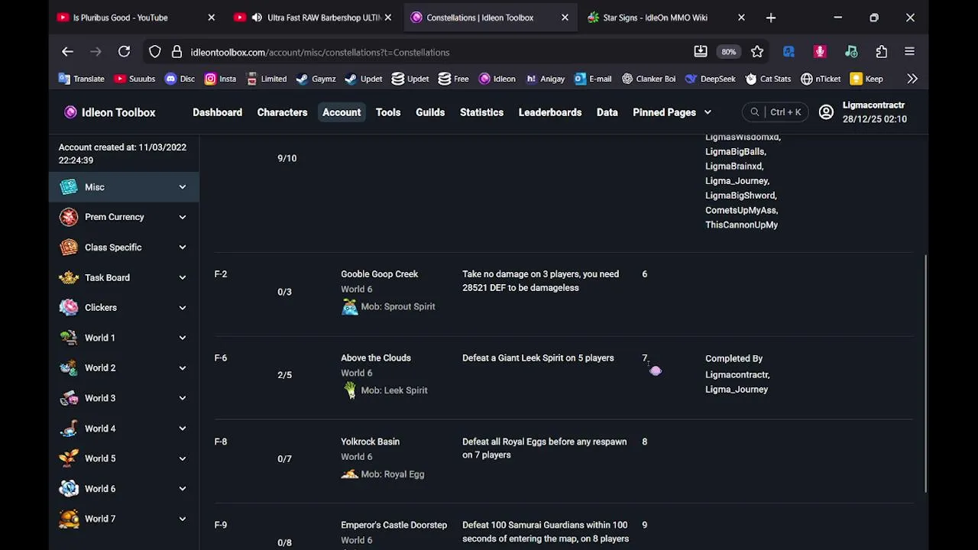Image resolution: width=978 pixels, height=550 pixels.
Task: Open the Firefox downloads icon
Action: pyautogui.click(x=701, y=52)
